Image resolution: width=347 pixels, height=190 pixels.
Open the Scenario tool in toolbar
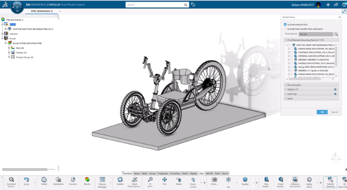tap(73, 181)
